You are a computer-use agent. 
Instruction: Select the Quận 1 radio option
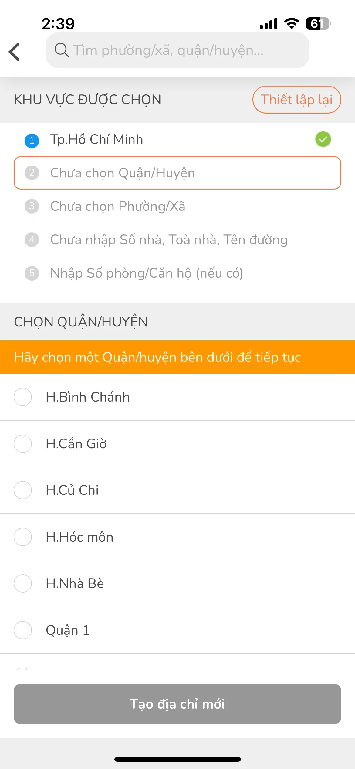[x=23, y=630]
